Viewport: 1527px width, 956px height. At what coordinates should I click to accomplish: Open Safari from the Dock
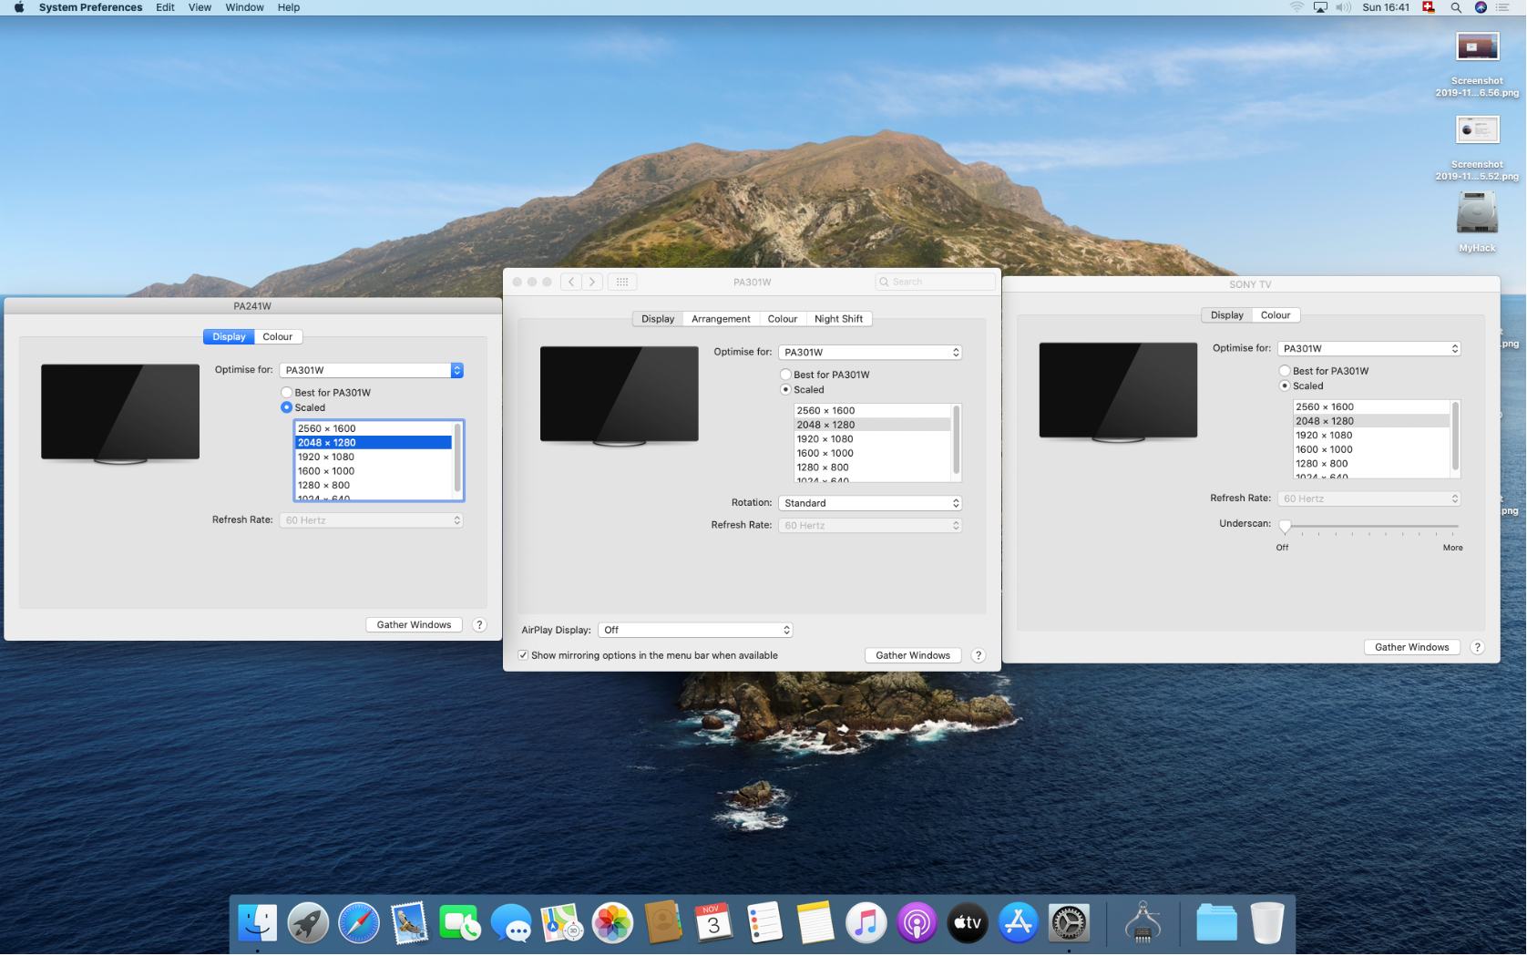[x=359, y=924]
